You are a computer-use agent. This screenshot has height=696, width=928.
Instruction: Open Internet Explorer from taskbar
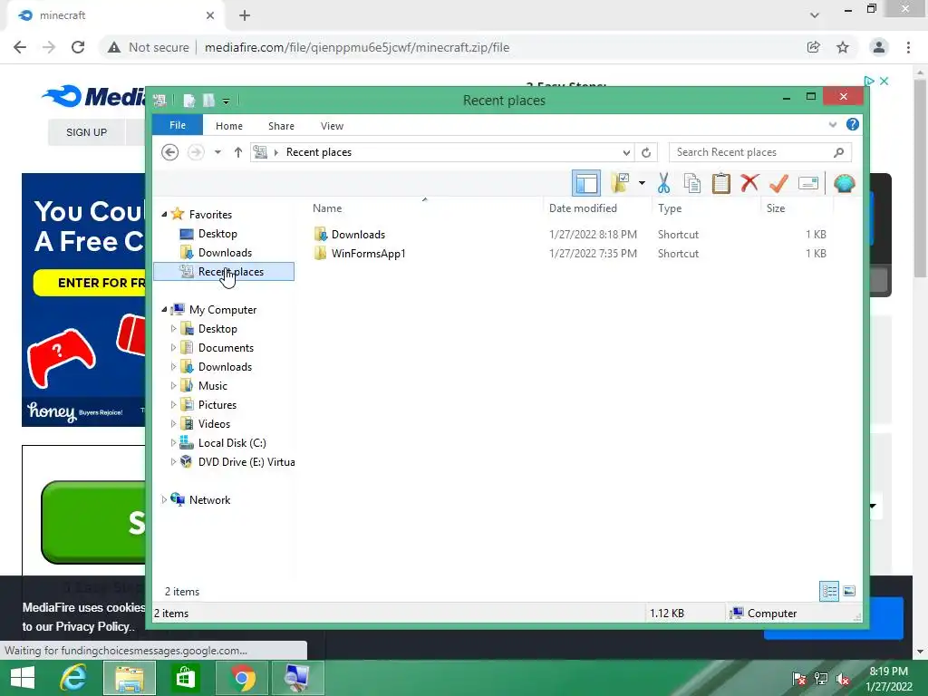(x=72, y=678)
